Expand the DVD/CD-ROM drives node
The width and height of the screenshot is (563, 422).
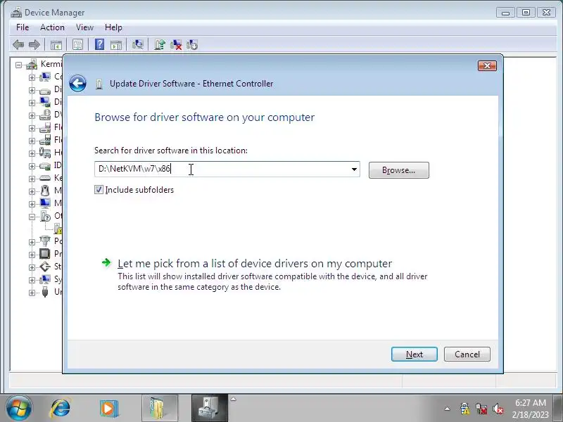(x=32, y=115)
